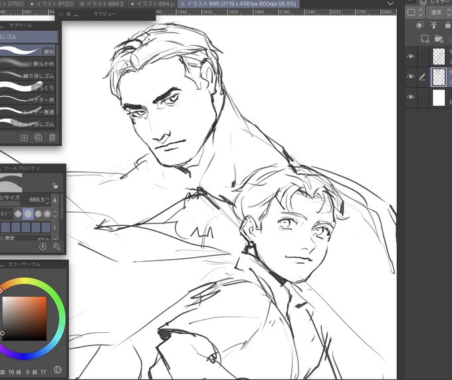Click the V value 17 readout
This screenshot has height=380, width=452.
point(43,372)
